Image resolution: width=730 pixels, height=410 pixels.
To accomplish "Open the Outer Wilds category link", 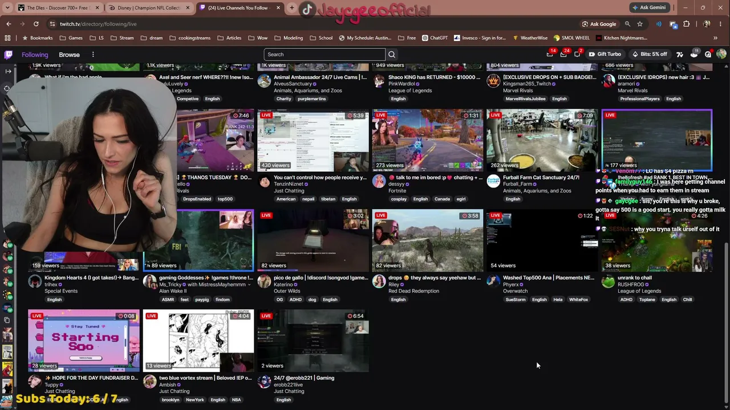I will 286,291.
